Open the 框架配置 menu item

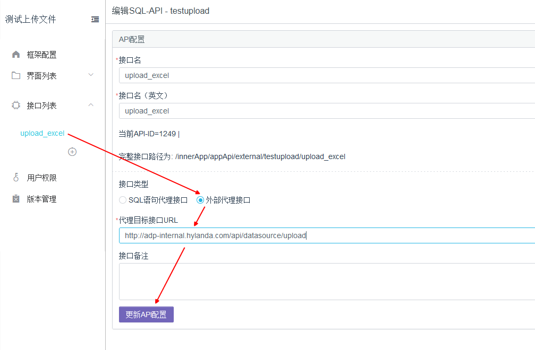coord(41,55)
